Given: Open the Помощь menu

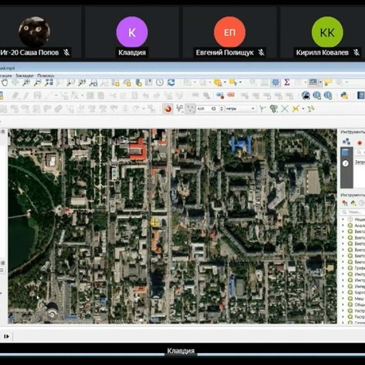Looking at the screenshot, I should tap(46, 75).
